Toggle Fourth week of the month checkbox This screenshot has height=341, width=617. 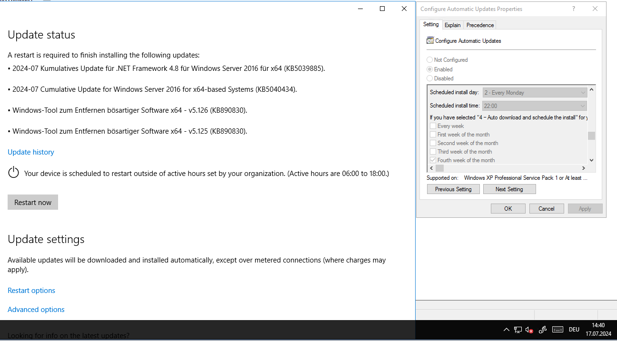433,160
